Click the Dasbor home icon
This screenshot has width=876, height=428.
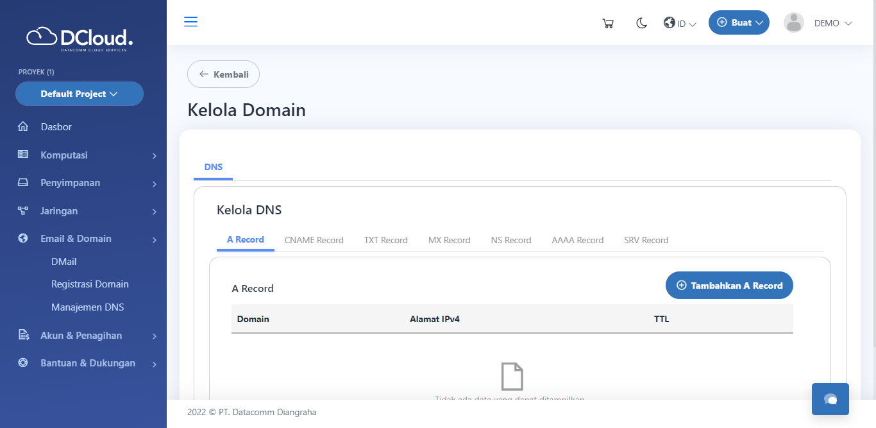tap(23, 127)
